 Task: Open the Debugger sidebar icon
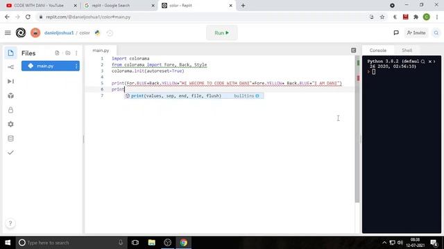[10, 82]
